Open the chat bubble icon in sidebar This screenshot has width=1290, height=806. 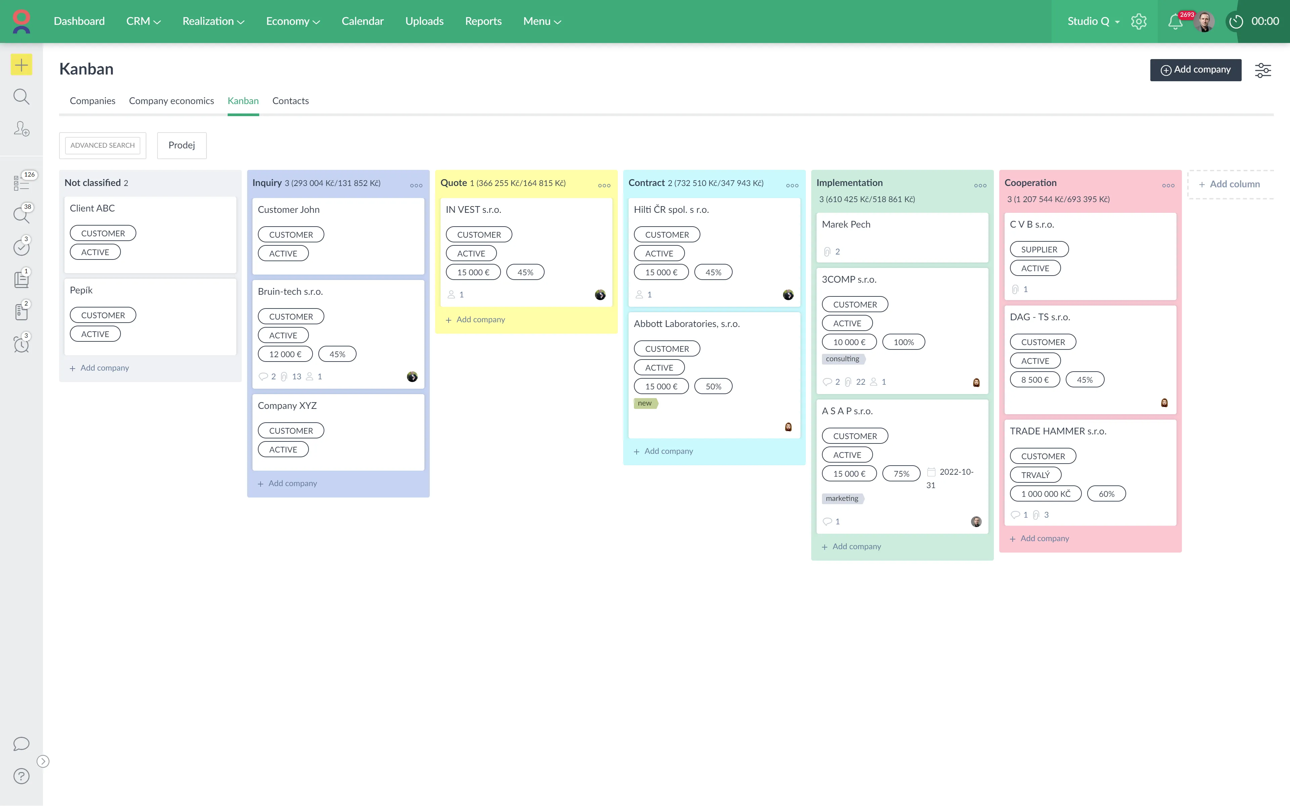pos(21,744)
